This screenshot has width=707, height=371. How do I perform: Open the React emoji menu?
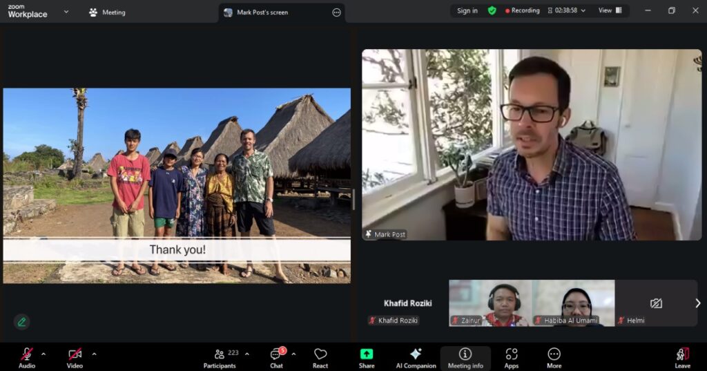(320, 357)
